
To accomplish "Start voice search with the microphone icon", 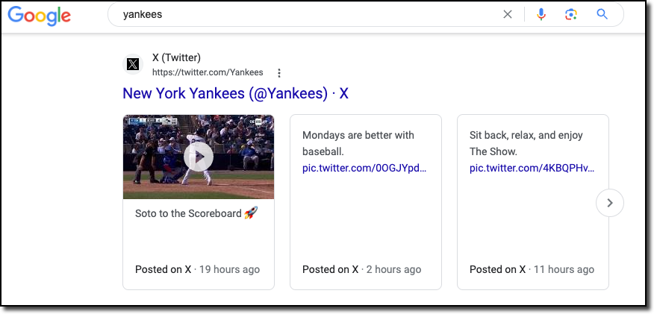I will click(x=541, y=15).
